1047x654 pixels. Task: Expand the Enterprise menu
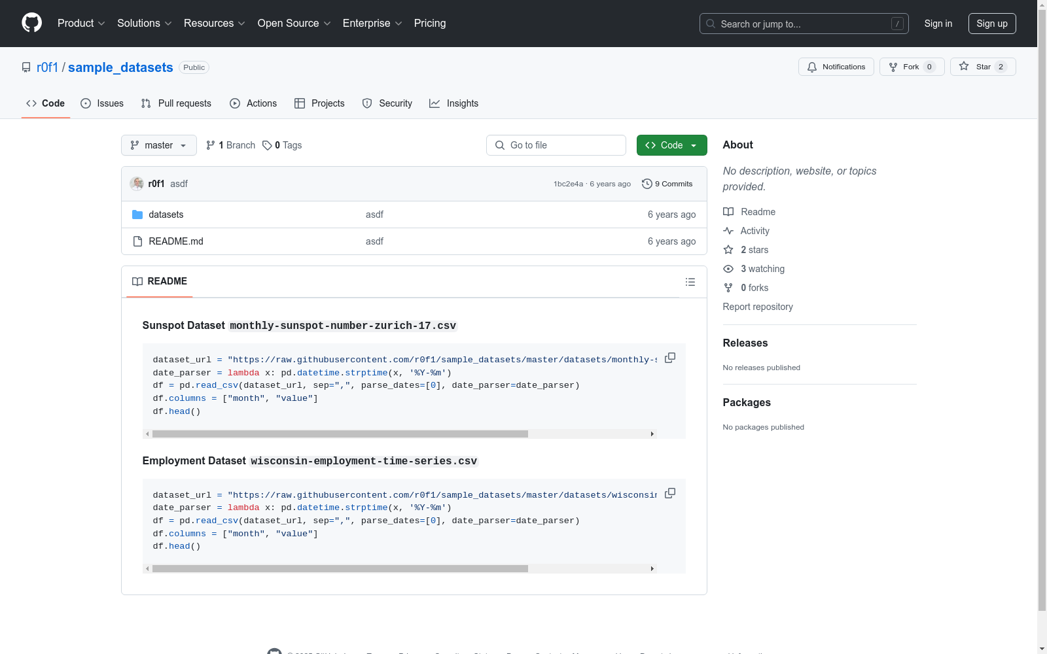(x=372, y=24)
